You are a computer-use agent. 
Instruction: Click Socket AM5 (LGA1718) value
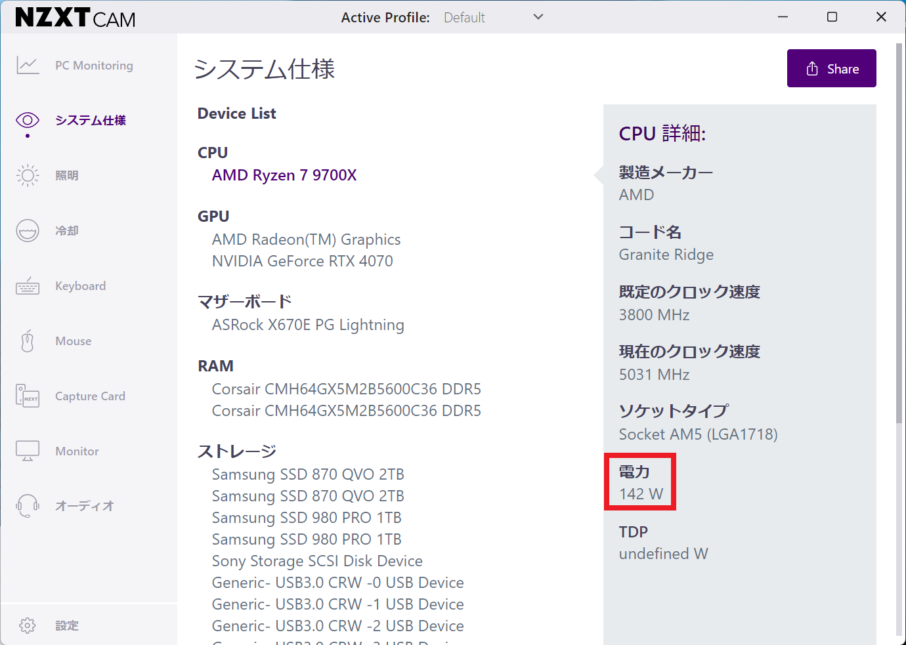[698, 434]
